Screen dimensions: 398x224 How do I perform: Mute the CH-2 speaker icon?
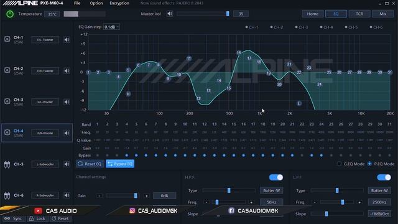(x=67, y=71)
